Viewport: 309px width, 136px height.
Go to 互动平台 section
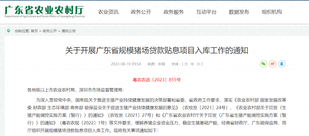pos(206,12)
